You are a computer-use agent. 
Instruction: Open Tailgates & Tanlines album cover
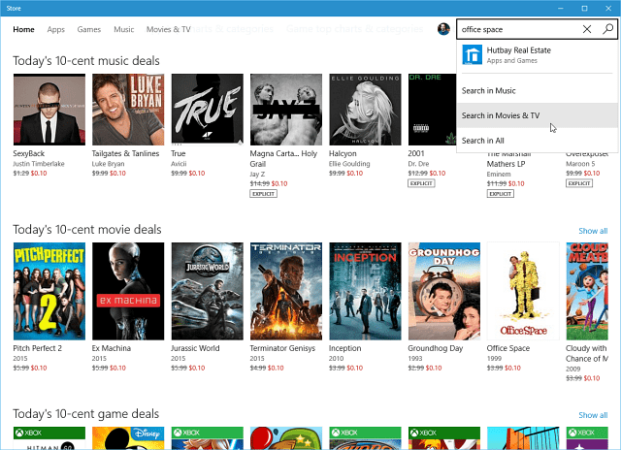tap(128, 110)
